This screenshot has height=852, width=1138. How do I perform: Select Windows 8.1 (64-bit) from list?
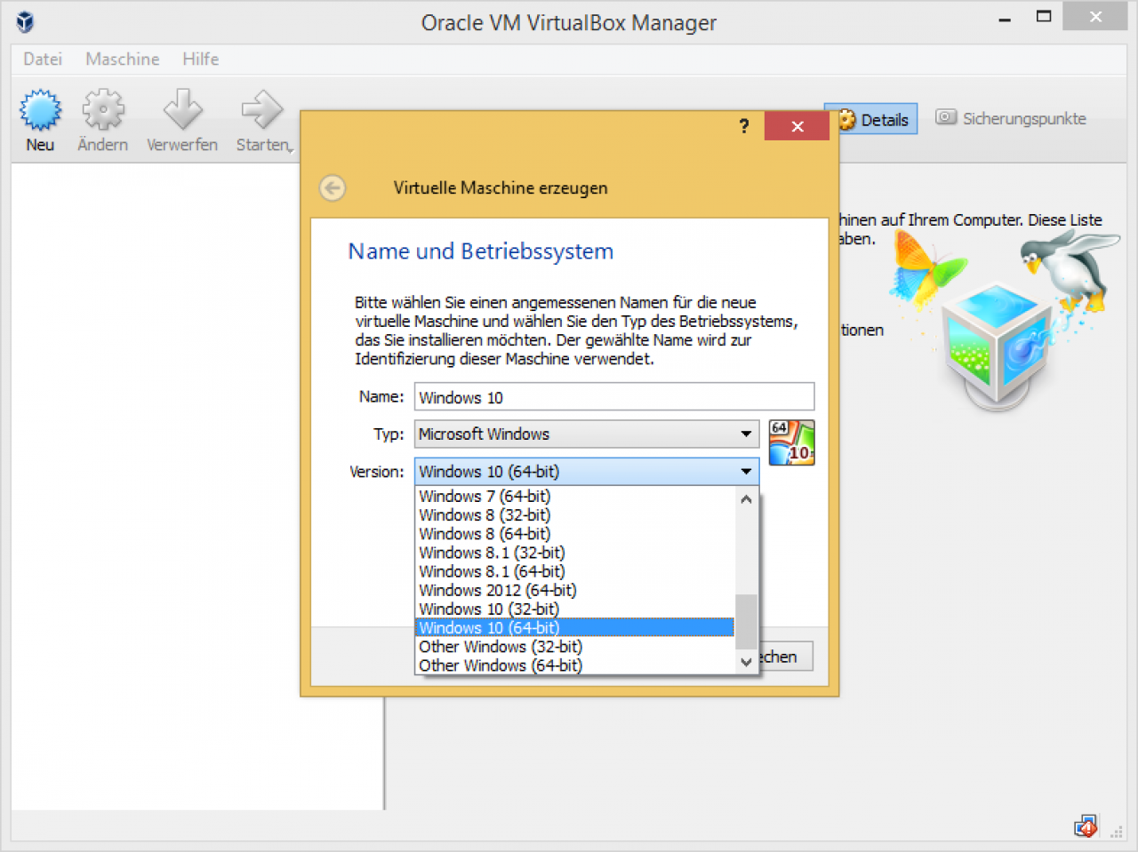pyautogui.click(x=575, y=571)
